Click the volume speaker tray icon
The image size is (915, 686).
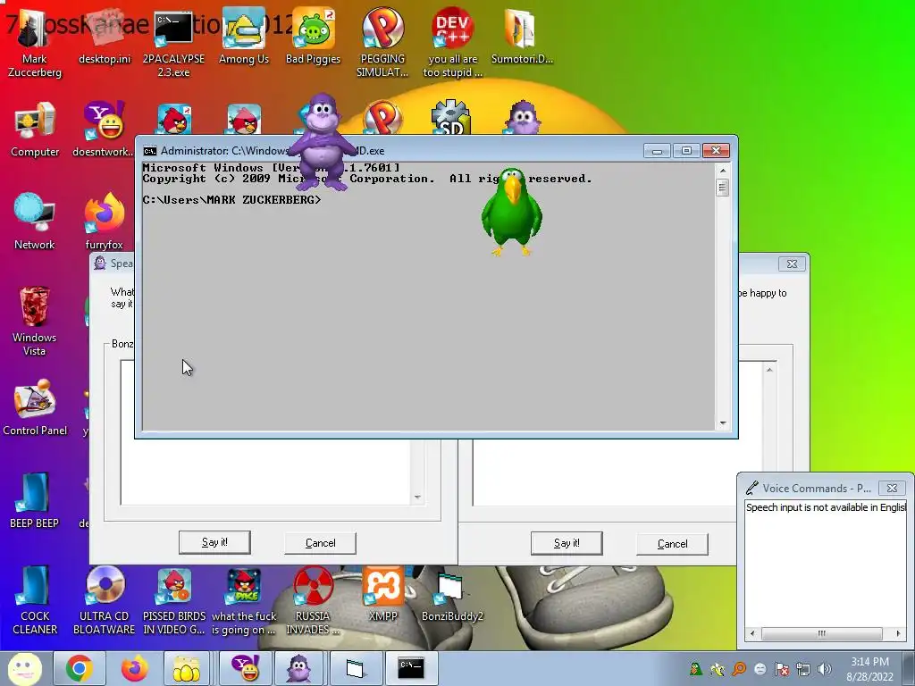click(824, 669)
